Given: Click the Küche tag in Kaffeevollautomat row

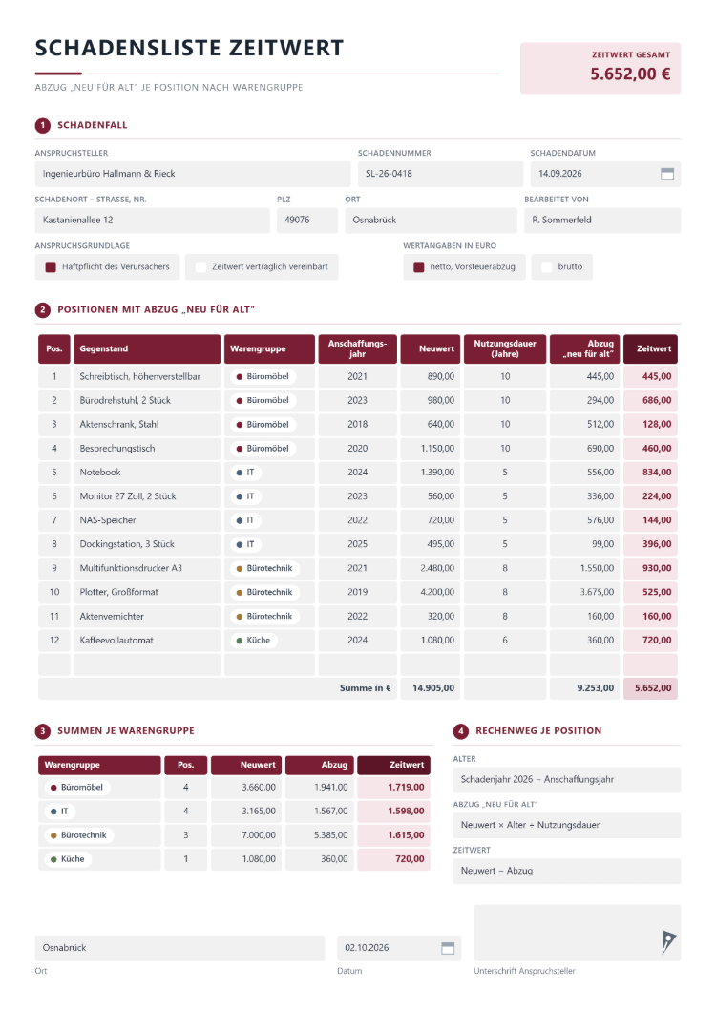Looking at the screenshot, I should click(x=254, y=641).
